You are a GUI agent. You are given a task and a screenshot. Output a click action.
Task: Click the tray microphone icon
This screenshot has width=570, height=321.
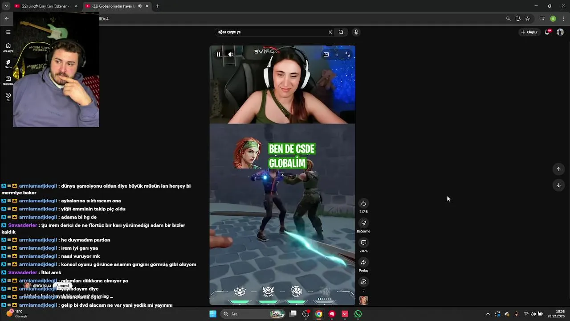tap(517, 314)
